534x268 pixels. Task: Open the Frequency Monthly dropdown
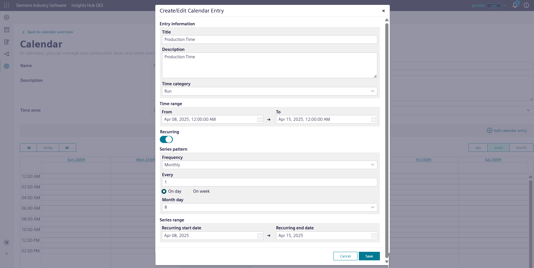(270, 165)
